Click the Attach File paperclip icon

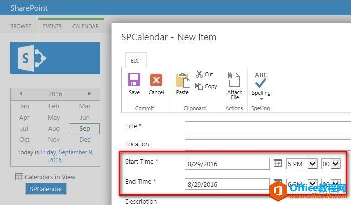[x=234, y=79]
